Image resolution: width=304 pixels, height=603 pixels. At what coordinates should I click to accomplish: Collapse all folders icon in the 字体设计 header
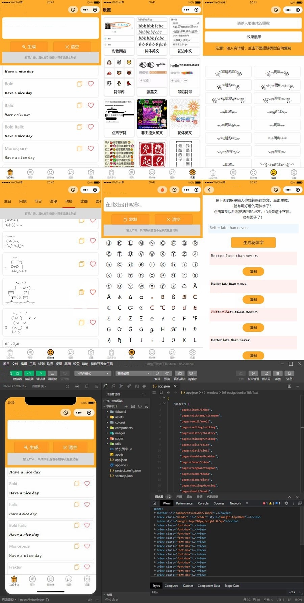(x=146, y=406)
